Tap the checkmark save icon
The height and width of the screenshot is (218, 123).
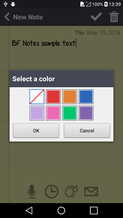pos(96,17)
